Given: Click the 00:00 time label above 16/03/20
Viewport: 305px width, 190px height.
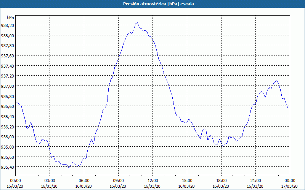Looking at the screenshot, I should tap(15, 181).
